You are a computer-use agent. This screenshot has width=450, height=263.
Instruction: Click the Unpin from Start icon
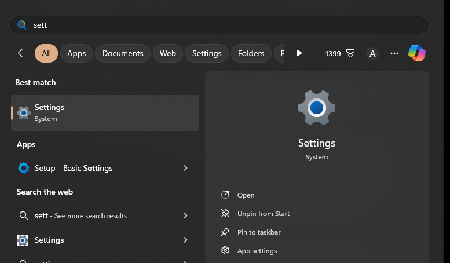(x=225, y=213)
